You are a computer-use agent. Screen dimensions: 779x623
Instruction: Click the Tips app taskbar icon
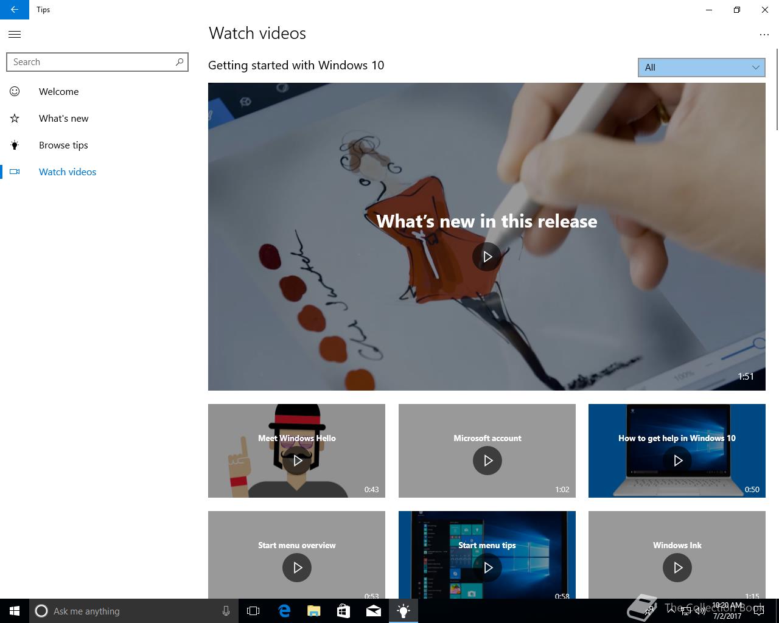pos(403,611)
